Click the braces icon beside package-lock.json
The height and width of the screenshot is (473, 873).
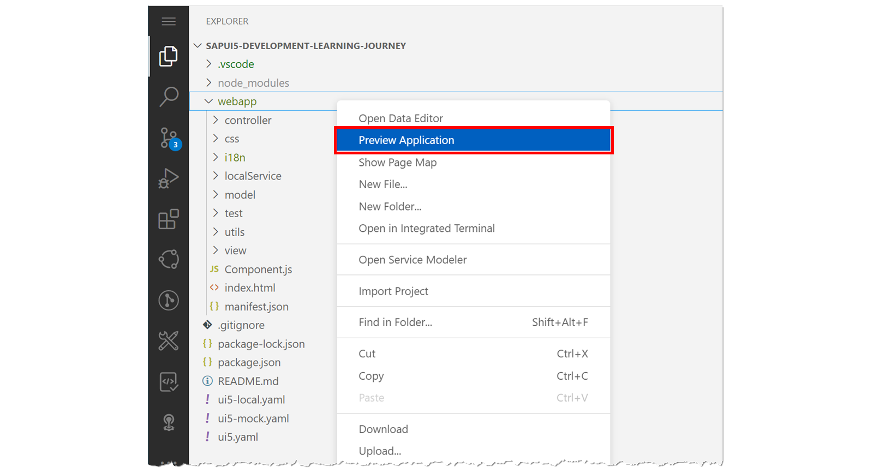(x=207, y=343)
